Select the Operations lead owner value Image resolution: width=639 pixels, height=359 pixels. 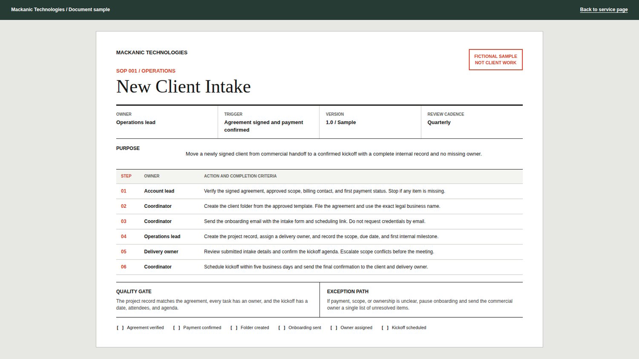coord(135,122)
